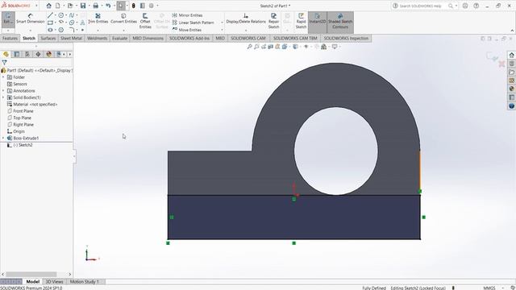Click the Exit Sketch button

point(8,19)
